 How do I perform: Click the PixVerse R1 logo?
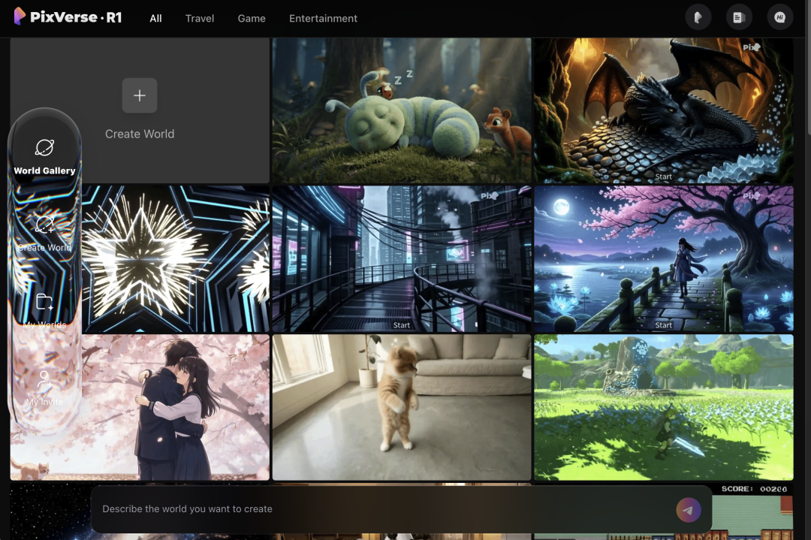(68, 17)
